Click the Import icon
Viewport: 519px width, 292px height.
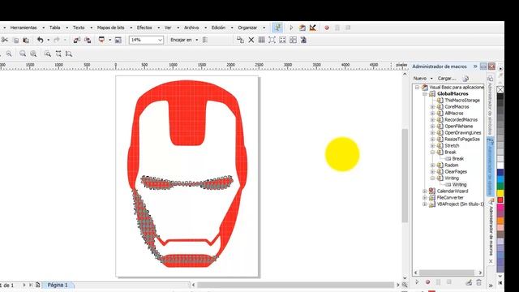tap(76, 40)
